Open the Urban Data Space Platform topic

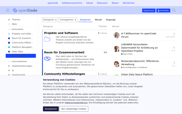[137, 74]
